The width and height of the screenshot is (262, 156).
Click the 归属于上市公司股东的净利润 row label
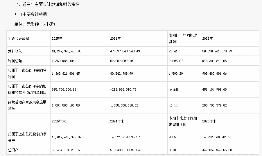27,74
